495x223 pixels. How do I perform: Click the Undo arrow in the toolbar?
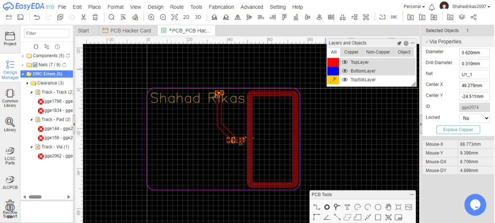pyautogui.click(x=37, y=17)
